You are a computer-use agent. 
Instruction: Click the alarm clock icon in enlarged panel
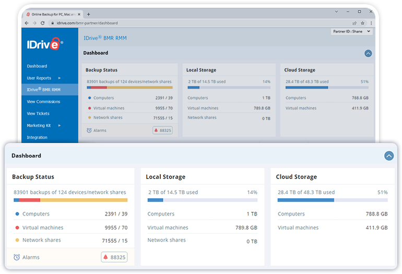(17, 257)
